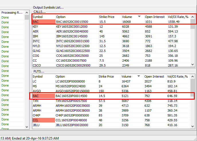Click option INTC160520C00031500
The image size is (197, 141).
(x=73, y=41)
